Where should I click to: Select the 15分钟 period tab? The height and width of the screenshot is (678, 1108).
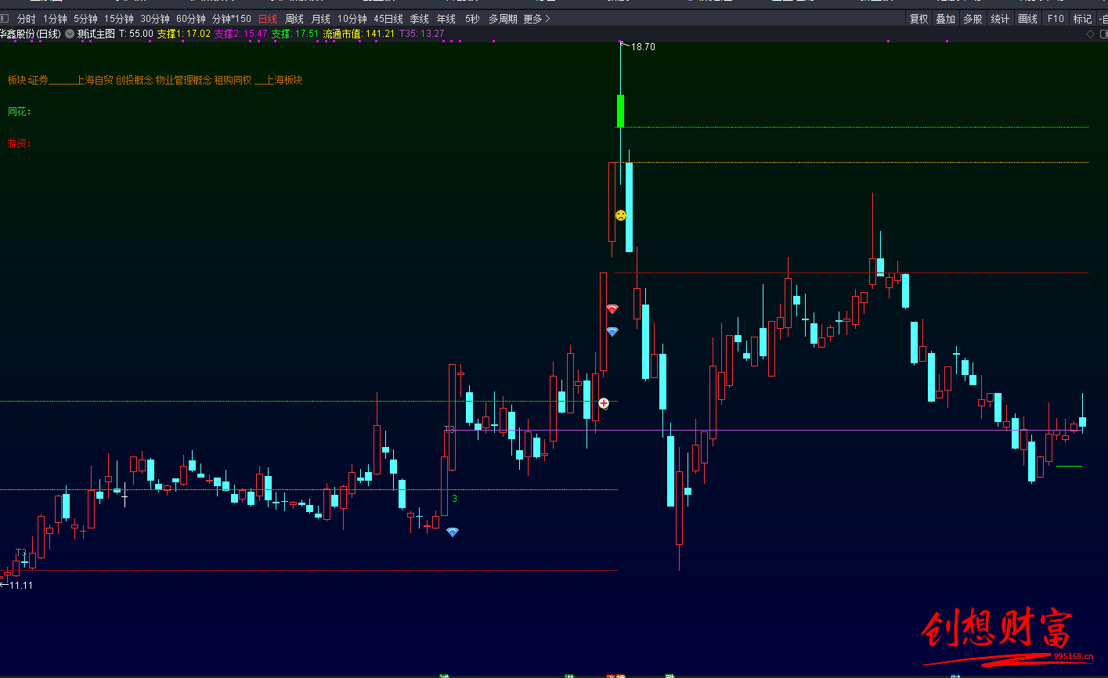tap(119, 19)
